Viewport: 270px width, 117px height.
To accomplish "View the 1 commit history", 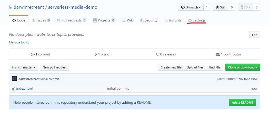I will pyautogui.click(x=41, y=54).
